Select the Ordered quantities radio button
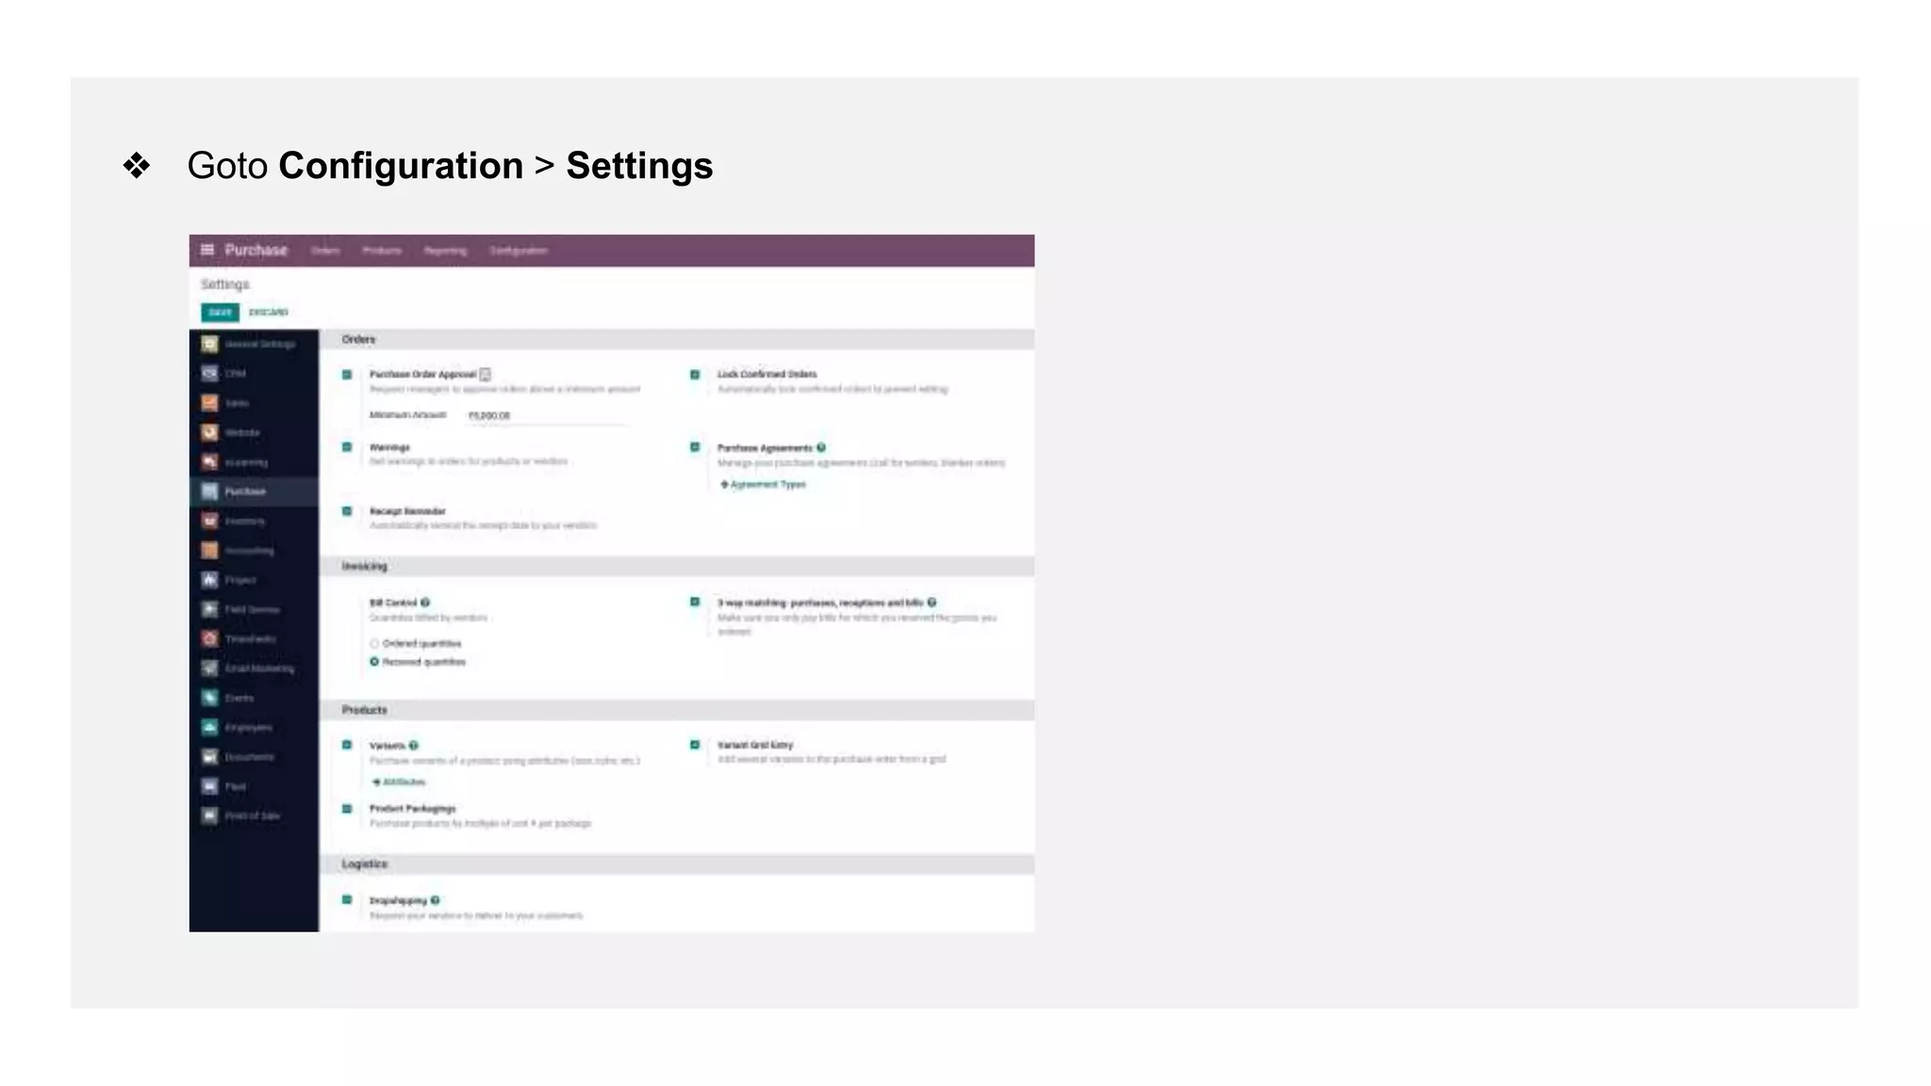The width and height of the screenshot is (1931, 1086). coord(374,644)
